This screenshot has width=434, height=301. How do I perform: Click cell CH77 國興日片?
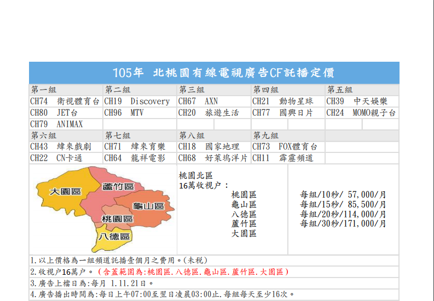click(288, 113)
